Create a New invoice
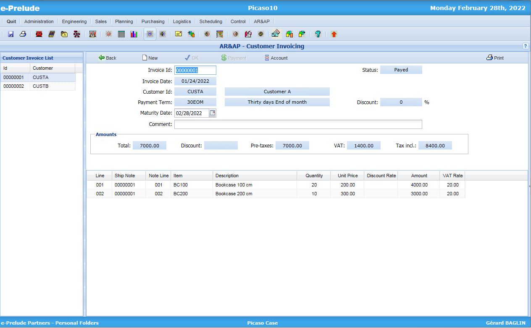Image resolution: width=531 pixels, height=328 pixels. click(150, 58)
